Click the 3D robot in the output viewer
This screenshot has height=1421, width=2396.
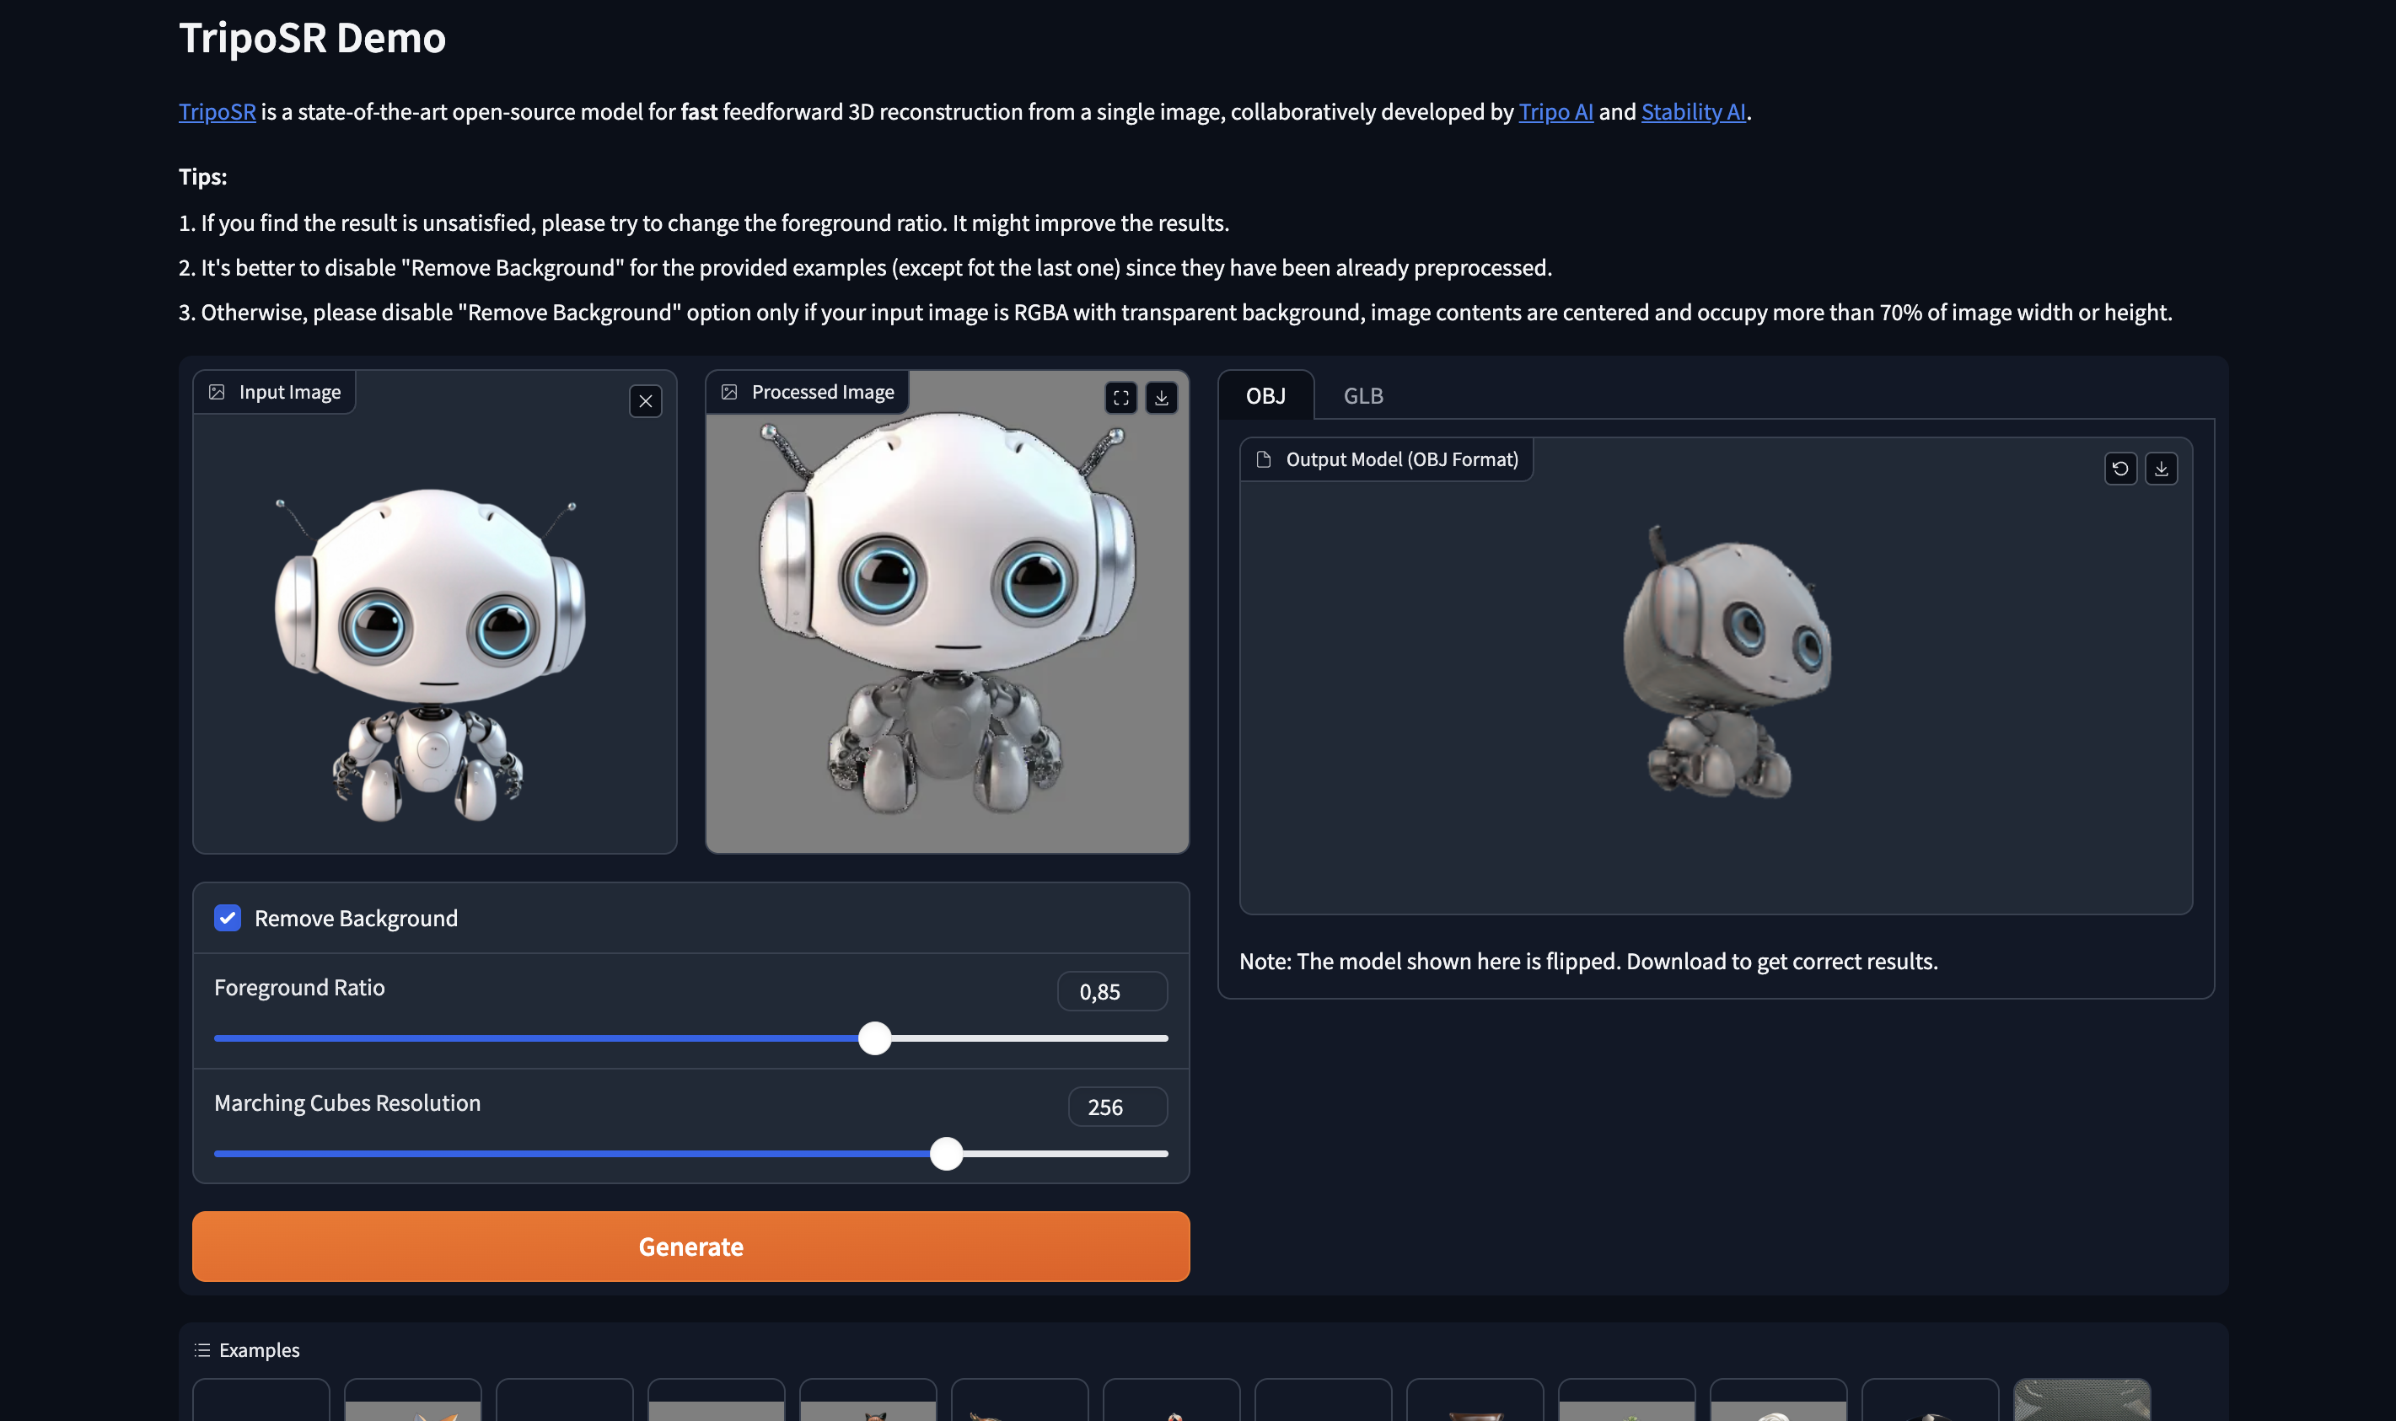1727,662
